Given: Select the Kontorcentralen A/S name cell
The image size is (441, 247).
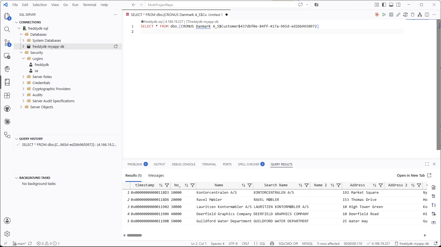Looking at the screenshot, I should pos(224,193).
